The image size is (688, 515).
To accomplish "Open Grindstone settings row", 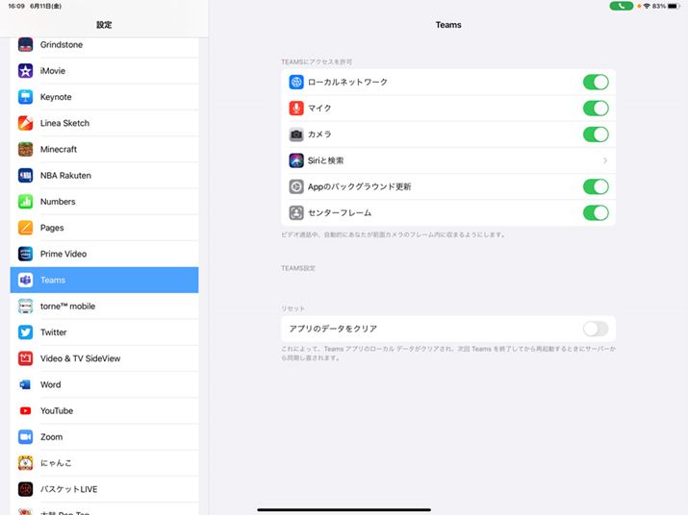I will pos(105,45).
